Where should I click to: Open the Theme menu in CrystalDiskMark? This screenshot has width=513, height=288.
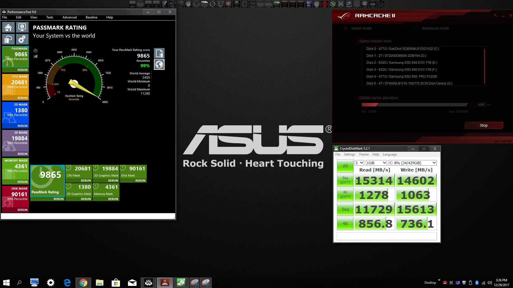click(x=364, y=154)
